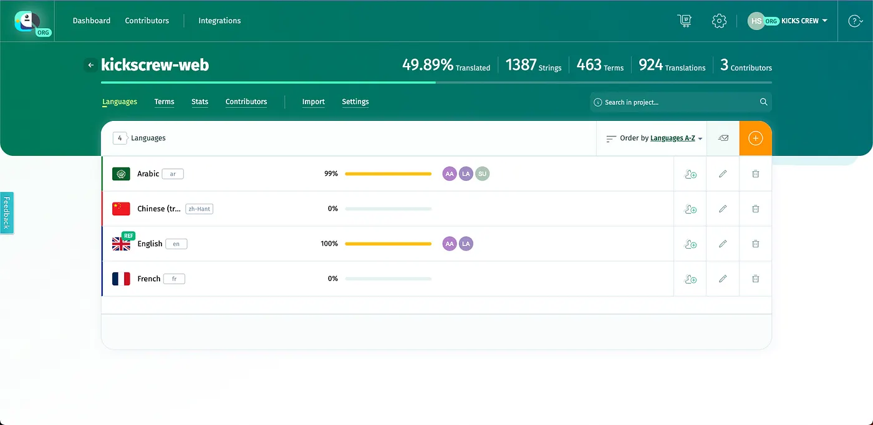Delete the French language
This screenshot has width=873, height=425.
click(755, 279)
